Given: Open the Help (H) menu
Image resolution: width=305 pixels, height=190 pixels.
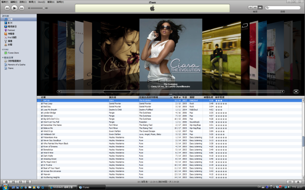Looking at the screenshot, I should click(x=60, y=2).
